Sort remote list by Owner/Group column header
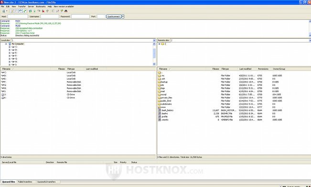311x187 pixels. tap(279, 69)
